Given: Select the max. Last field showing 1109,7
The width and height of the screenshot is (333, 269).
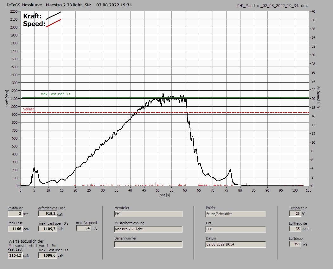Looking at the screenshot, I should coord(48,229).
